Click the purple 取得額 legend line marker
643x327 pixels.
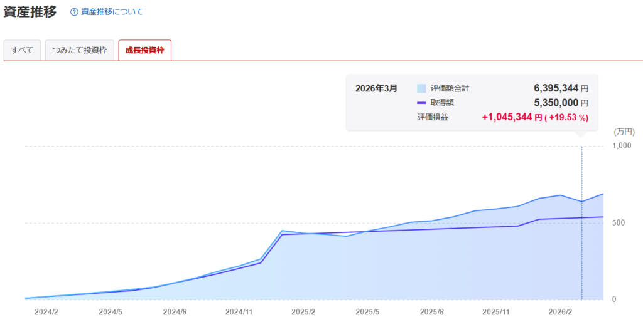point(421,103)
